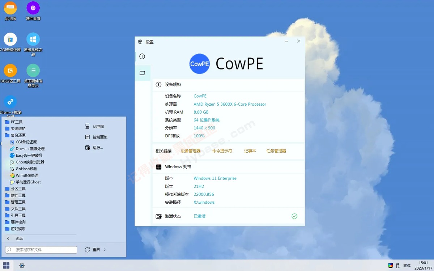Viewport: 434px width, 271px height.
Task: Open the Dism++镜像 desktop icon
Action: pyautogui.click(x=10, y=105)
